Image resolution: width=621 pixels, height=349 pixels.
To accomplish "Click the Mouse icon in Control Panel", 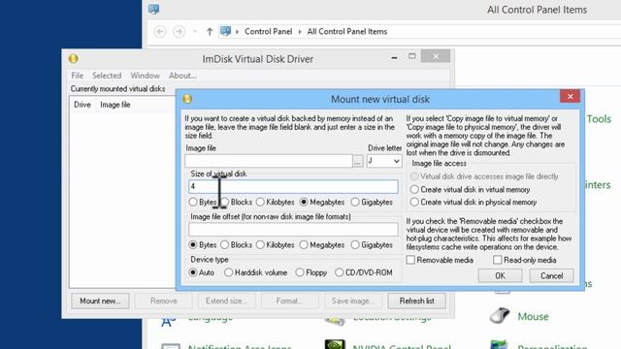I will point(500,316).
